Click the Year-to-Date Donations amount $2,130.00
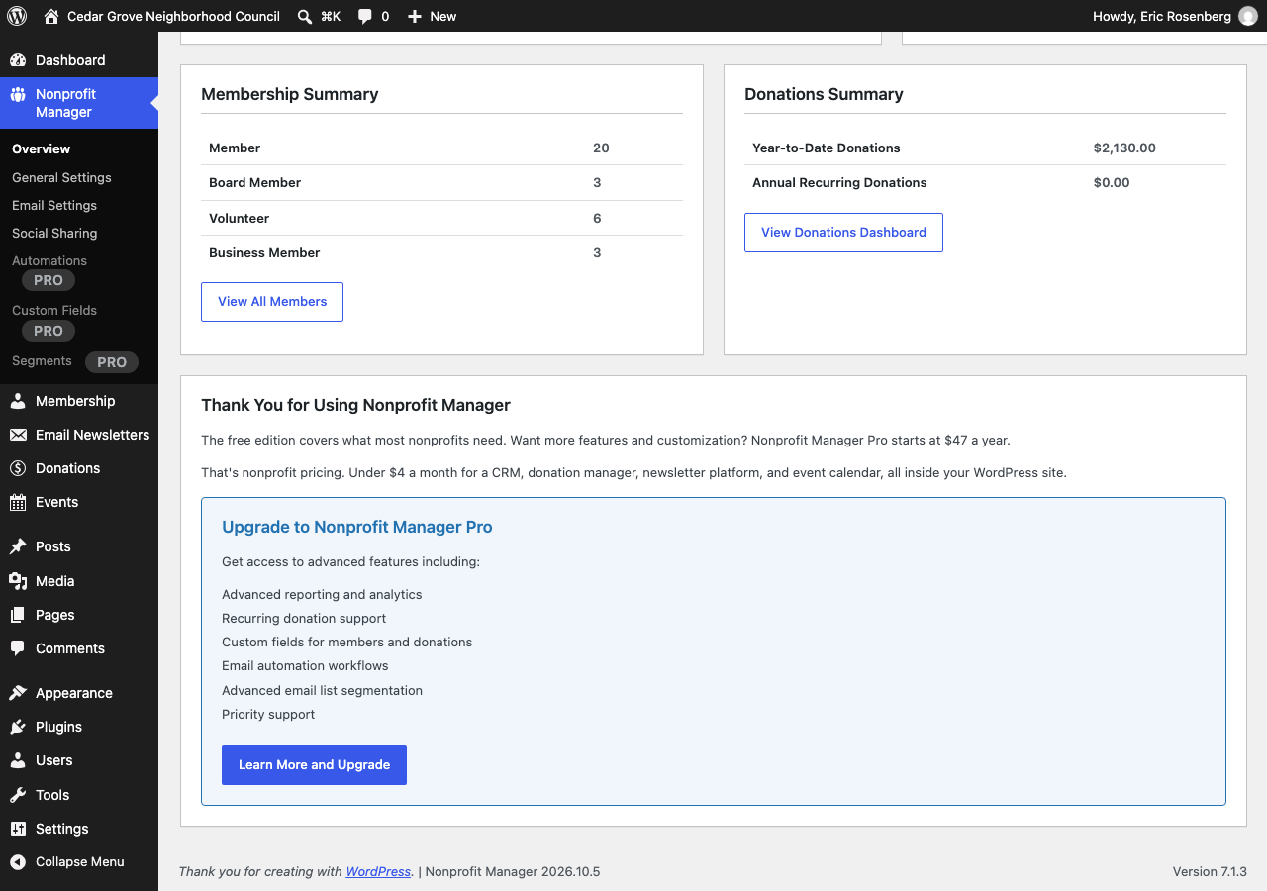Screen dimensions: 1267x891 [1124, 148]
